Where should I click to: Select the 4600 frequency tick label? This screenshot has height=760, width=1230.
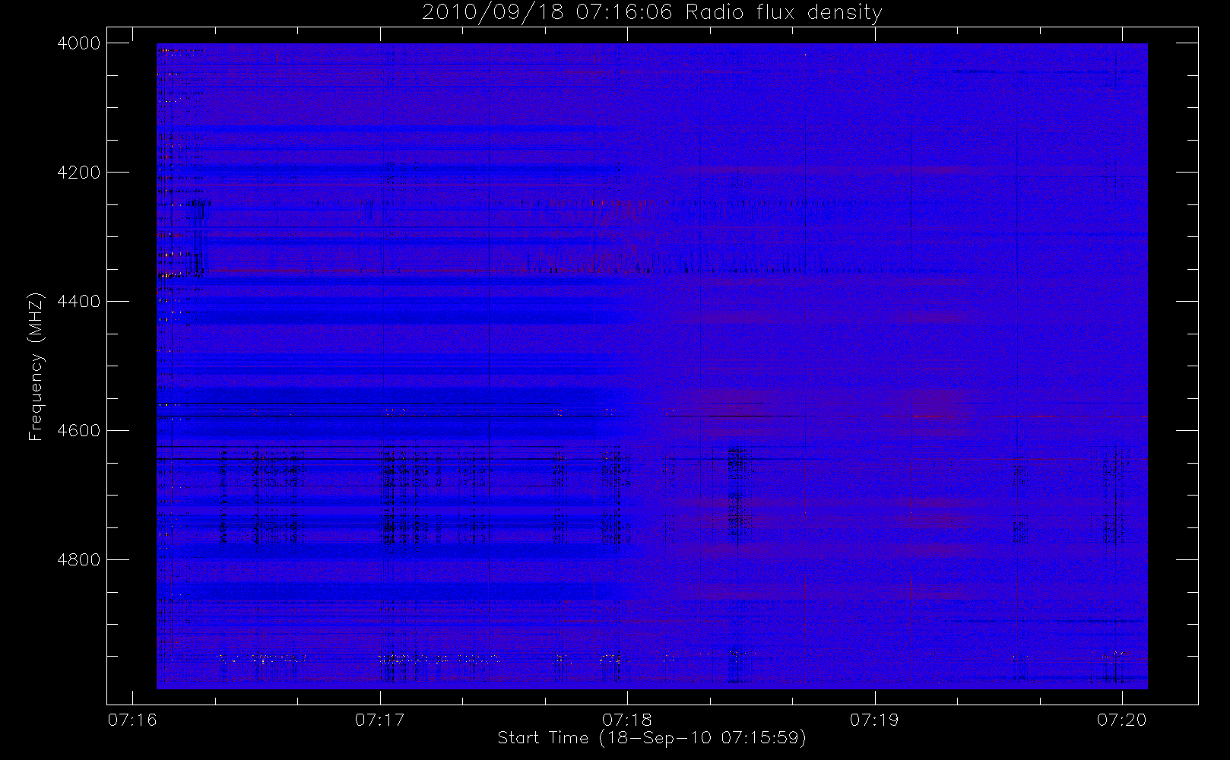[x=79, y=431]
